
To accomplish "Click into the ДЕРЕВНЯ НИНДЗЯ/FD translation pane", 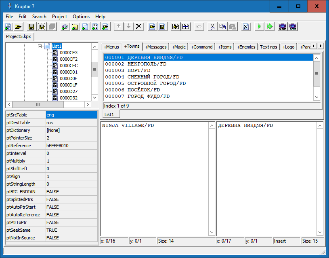I will 267,179.
